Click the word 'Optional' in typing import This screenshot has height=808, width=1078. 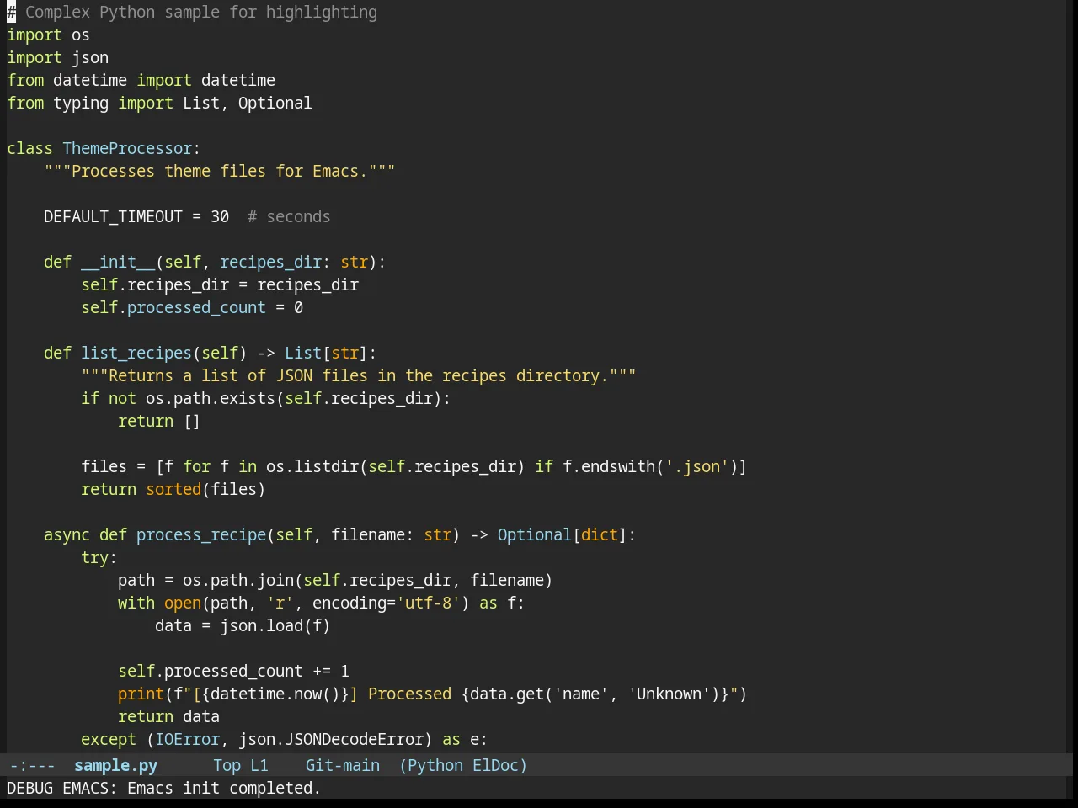click(x=275, y=103)
